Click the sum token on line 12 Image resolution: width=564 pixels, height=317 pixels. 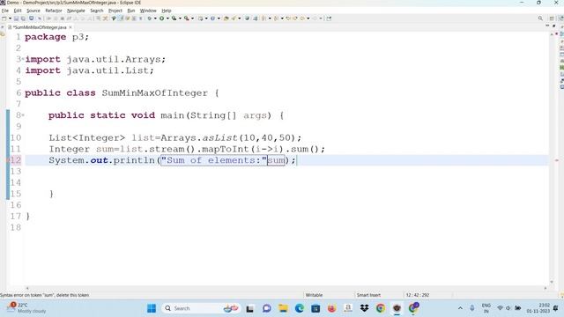pos(276,160)
